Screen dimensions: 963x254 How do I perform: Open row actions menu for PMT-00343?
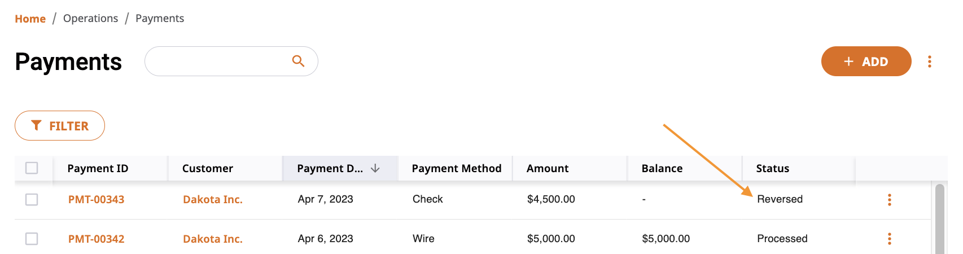[x=889, y=199]
